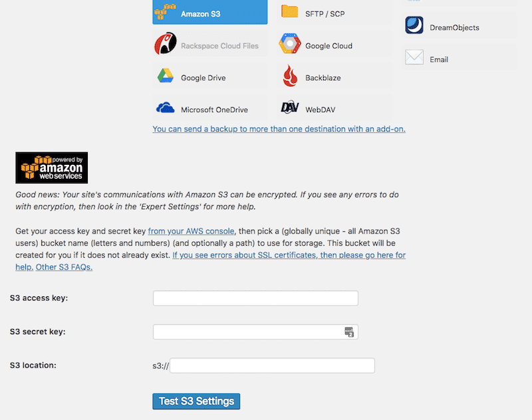Focus the S3 access key field
532x420 pixels.
(x=255, y=298)
